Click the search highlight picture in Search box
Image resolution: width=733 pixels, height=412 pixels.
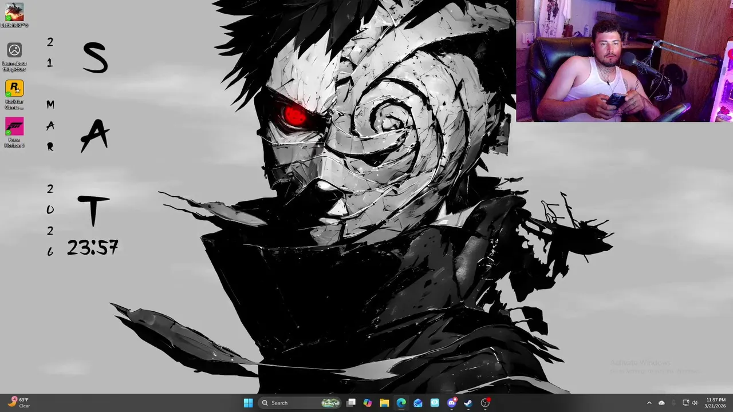[x=330, y=403]
